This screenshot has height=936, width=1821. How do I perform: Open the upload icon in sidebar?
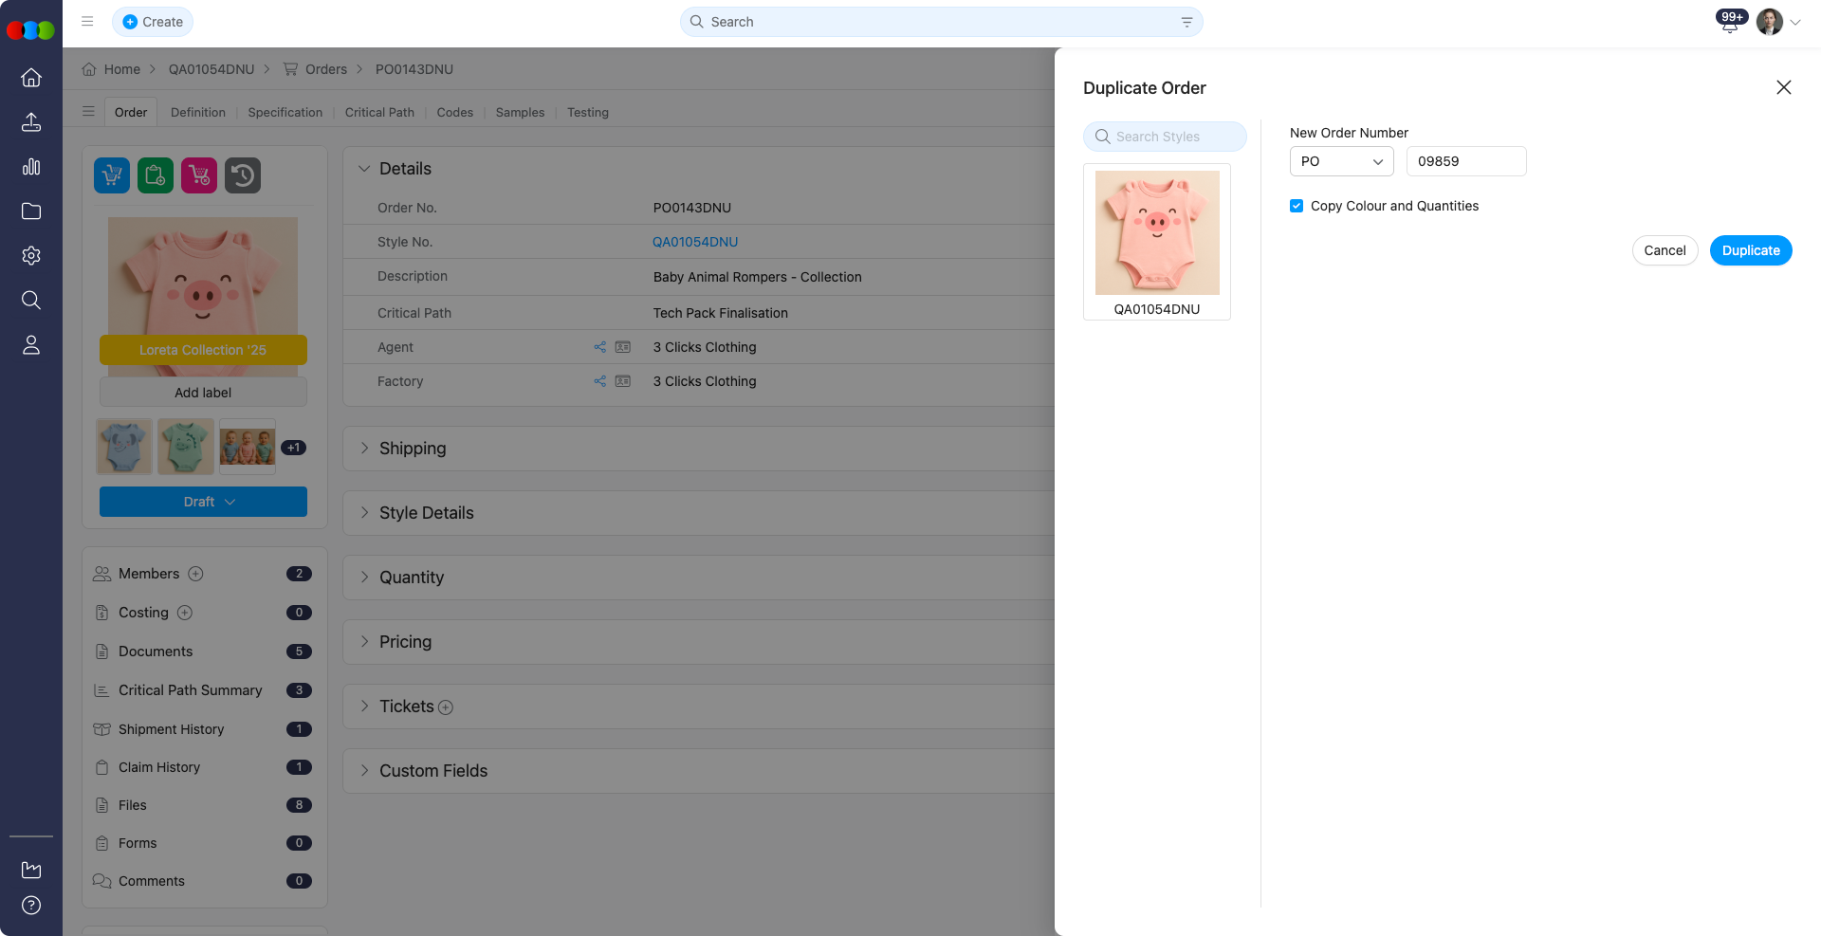[x=31, y=122]
